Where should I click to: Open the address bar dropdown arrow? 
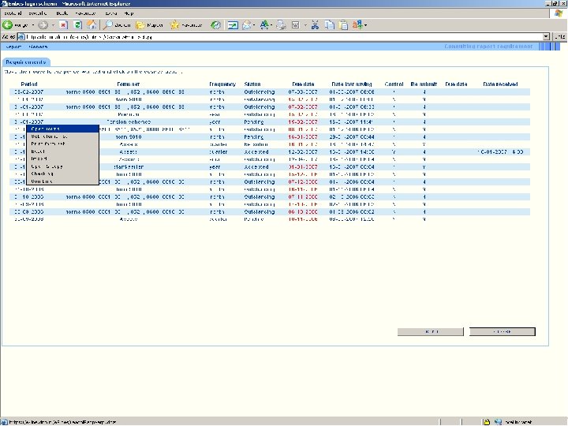coord(544,36)
